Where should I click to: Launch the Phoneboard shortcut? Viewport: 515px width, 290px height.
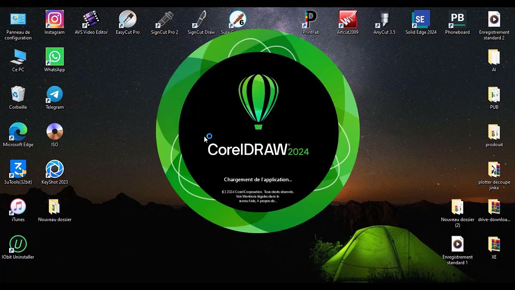(457, 23)
